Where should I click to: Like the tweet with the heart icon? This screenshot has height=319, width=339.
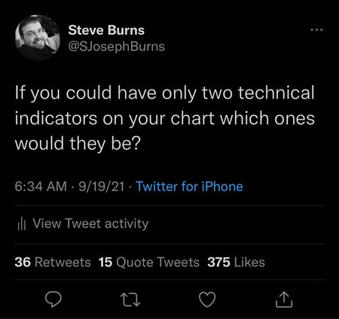tap(207, 299)
